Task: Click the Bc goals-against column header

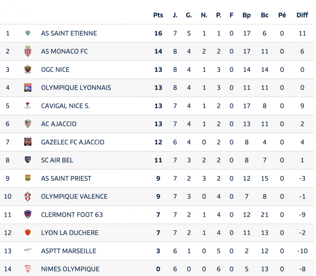Action: 265,15
